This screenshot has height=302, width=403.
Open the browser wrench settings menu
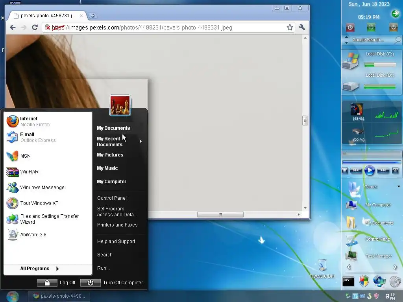point(302,27)
